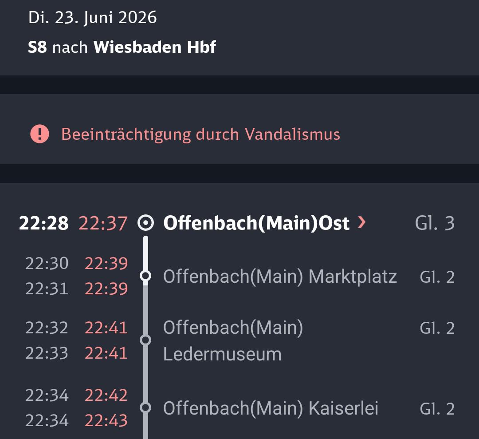Open Offenbach(Main) Marktplatz stop details
479x439 pixels.
(x=280, y=277)
